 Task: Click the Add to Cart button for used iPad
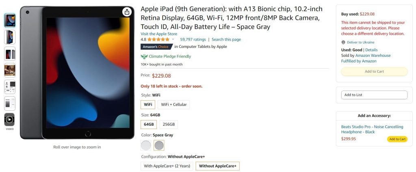[374, 71]
